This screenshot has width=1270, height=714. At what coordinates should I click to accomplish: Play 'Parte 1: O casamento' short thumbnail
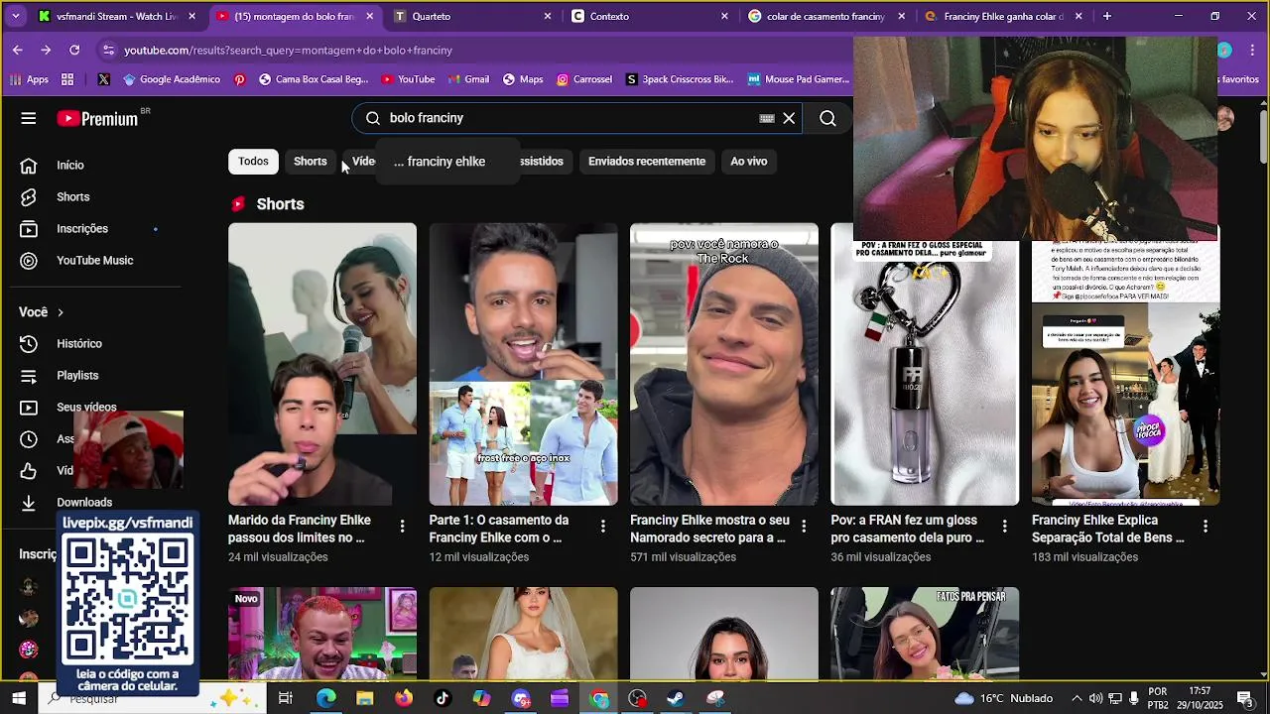click(x=523, y=364)
